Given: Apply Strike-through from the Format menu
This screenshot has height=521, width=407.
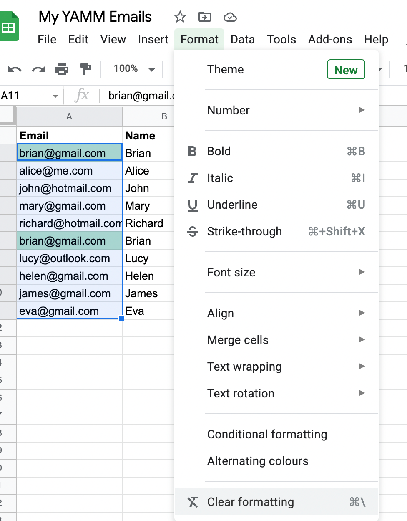Looking at the screenshot, I should [244, 231].
